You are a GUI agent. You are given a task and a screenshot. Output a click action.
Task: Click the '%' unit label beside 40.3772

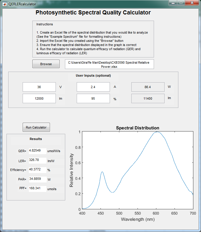tap(49, 170)
